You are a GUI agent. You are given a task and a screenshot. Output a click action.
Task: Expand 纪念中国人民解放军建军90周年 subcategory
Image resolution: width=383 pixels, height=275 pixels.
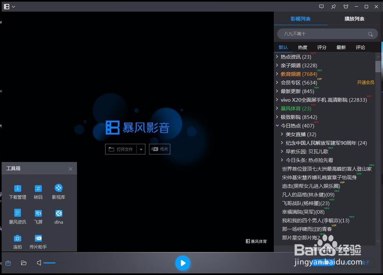pos(282,143)
